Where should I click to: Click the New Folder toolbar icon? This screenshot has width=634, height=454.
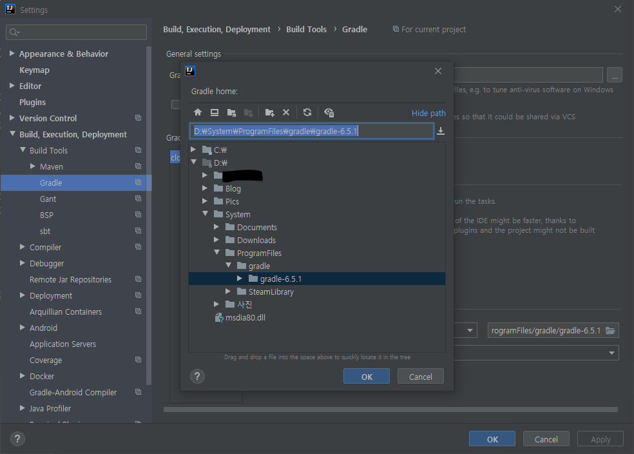[x=270, y=112]
